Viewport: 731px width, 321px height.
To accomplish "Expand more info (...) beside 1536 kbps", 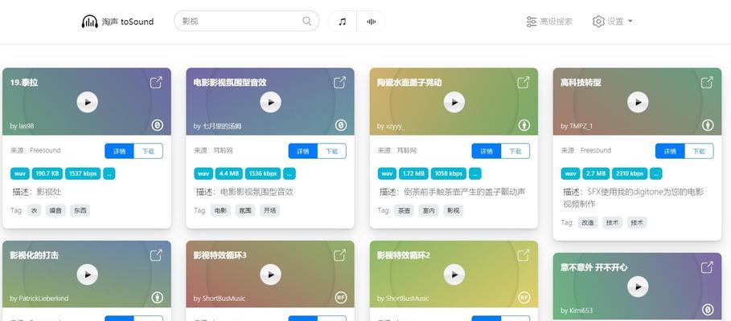I will click(x=290, y=173).
